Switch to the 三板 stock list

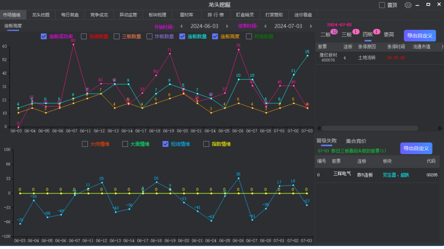(347, 35)
